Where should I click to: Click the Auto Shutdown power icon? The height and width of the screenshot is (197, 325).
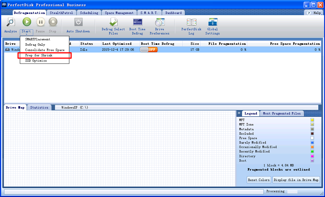click(78, 22)
